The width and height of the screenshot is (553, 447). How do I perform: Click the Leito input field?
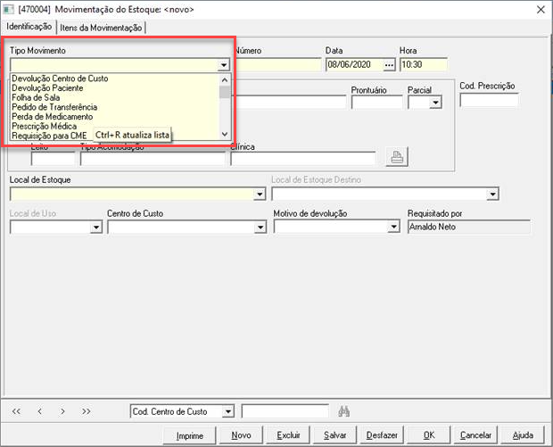pyautogui.click(x=53, y=159)
